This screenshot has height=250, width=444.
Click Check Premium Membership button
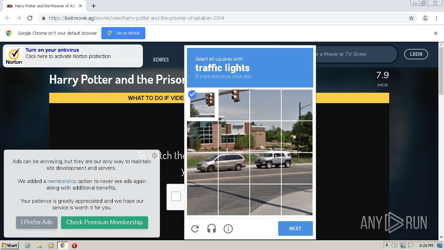coord(104,222)
